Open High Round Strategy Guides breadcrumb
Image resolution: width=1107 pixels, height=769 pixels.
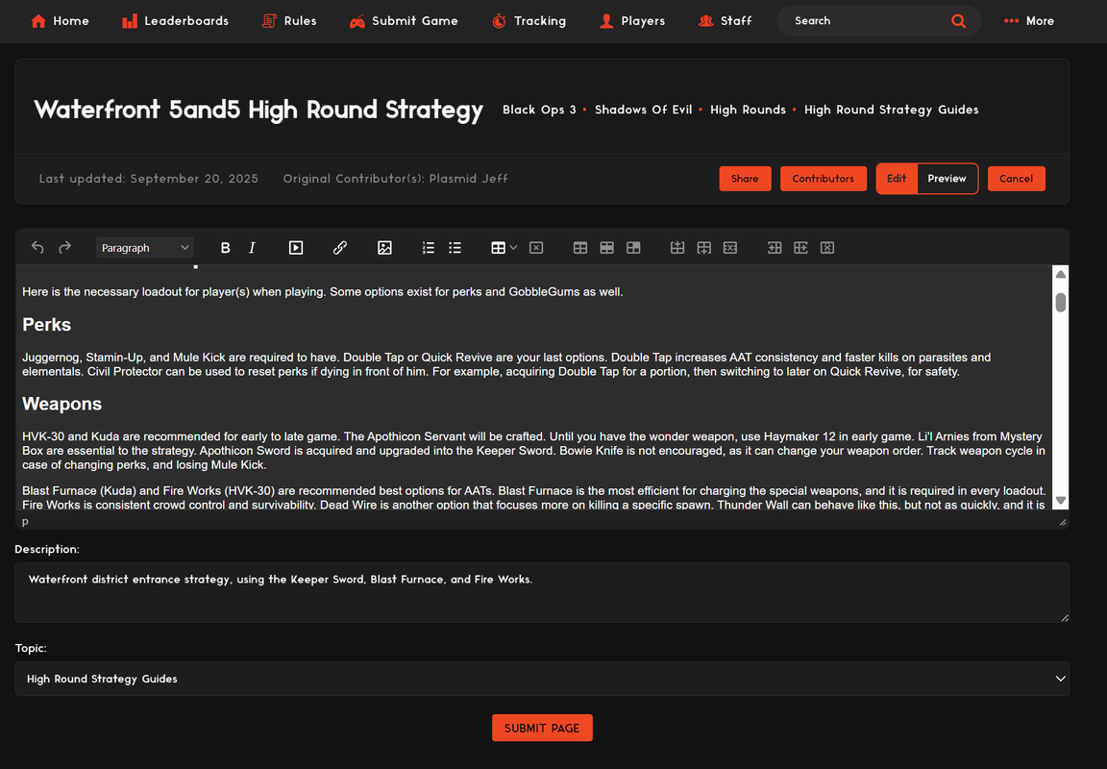(x=891, y=110)
